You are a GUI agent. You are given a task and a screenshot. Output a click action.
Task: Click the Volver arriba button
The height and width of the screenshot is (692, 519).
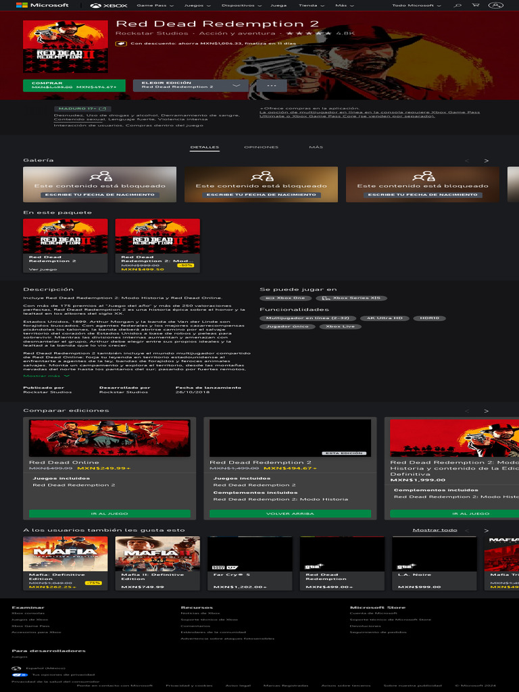290,514
